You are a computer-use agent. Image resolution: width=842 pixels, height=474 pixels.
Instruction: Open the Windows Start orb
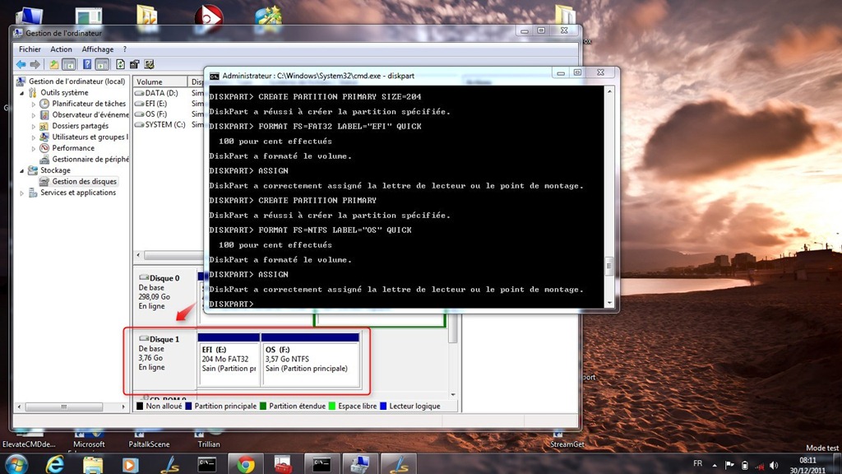coord(16,464)
